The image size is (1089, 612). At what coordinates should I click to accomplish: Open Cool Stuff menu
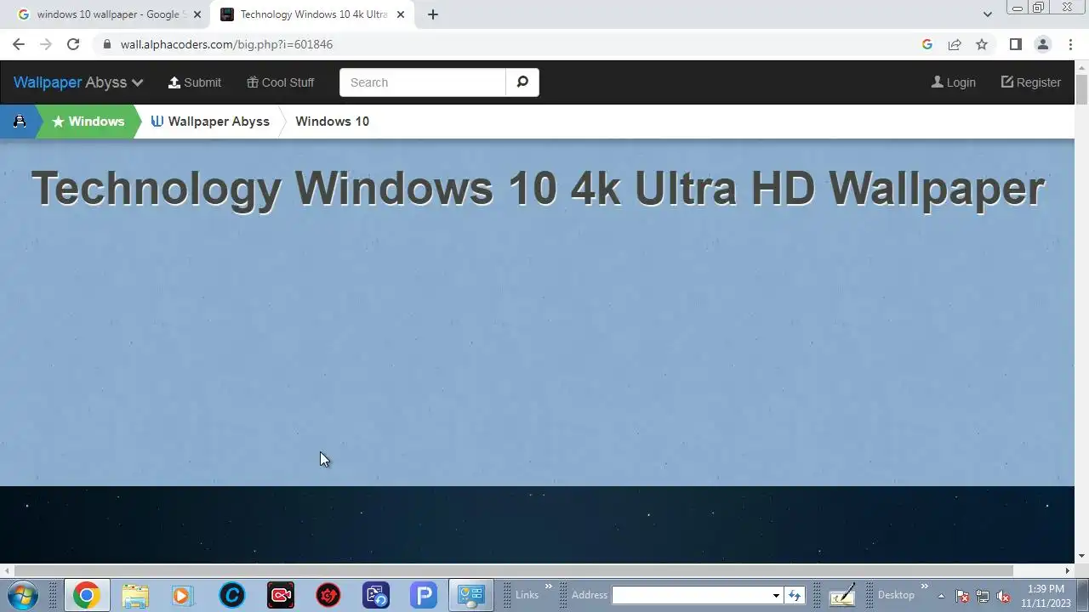(280, 82)
